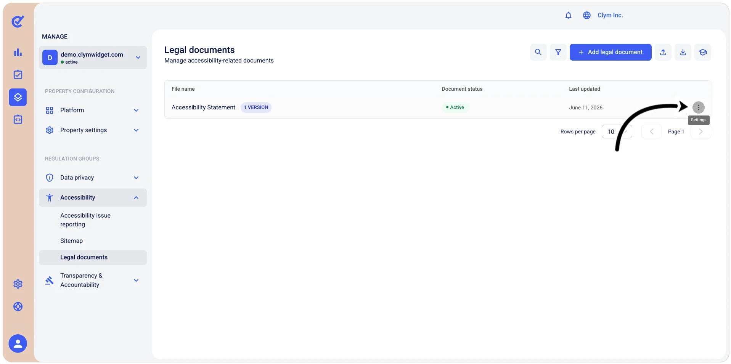The image size is (731, 364).
Task: Expand Transparency & Accountability group
Action: [x=93, y=280]
